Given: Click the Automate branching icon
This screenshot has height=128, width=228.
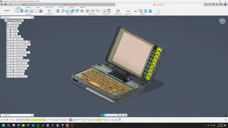Looking at the screenshot, I should coord(49,11).
